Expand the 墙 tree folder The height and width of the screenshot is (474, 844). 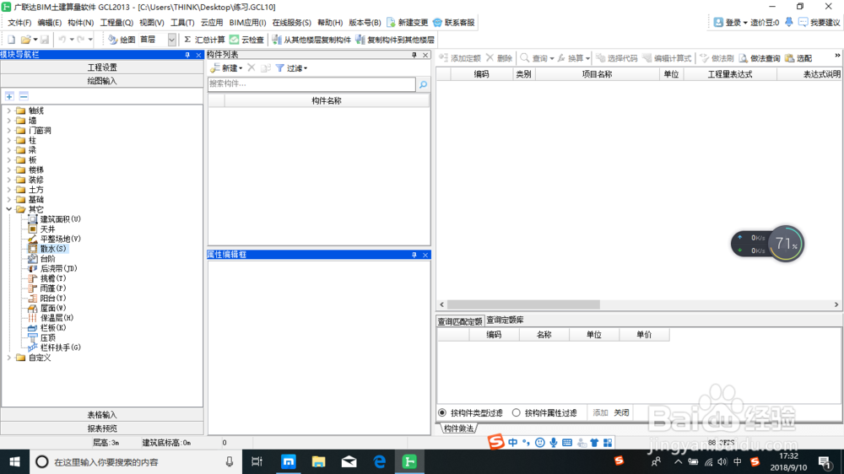(x=8, y=121)
